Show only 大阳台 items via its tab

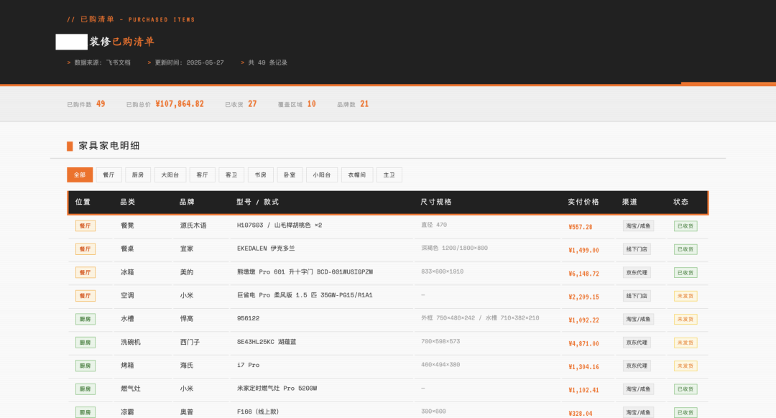[x=170, y=175]
